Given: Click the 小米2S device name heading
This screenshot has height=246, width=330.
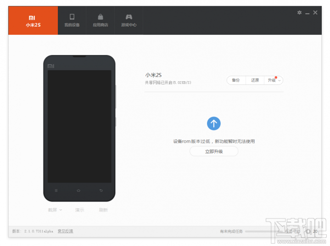Looking at the screenshot, I should pos(153,75).
